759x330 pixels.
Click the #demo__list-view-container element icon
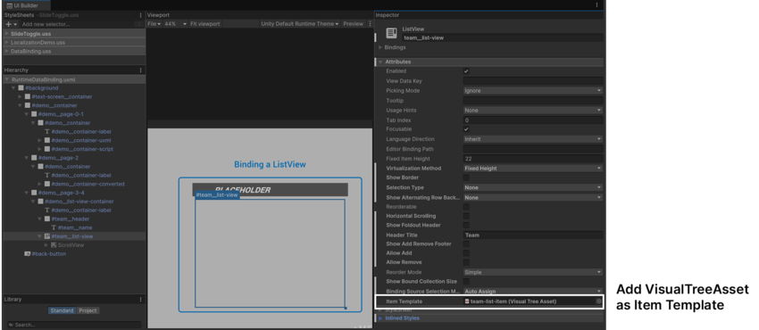[x=41, y=201]
